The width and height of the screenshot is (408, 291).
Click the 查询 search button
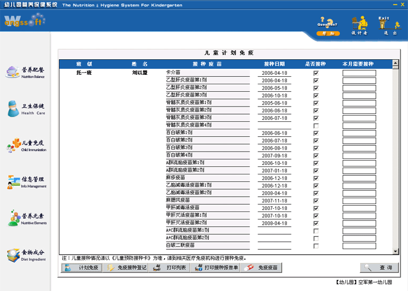pyautogui.click(x=379, y=268)
